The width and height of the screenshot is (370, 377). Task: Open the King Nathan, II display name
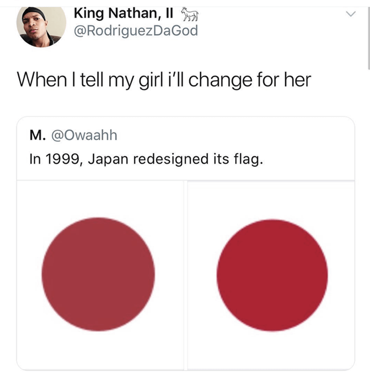[x=124, y=14]
